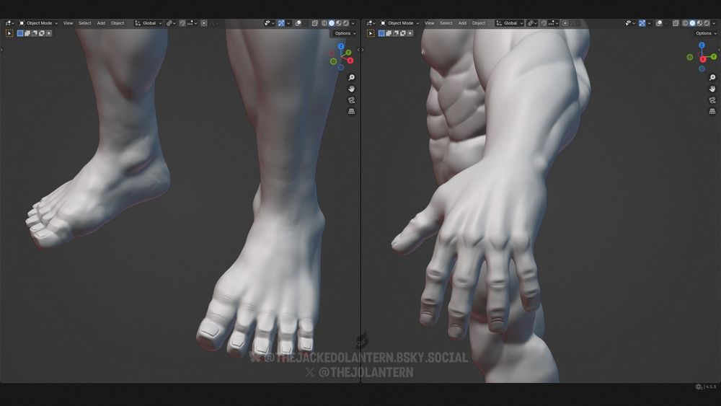This screenshot has width=721, height=406.
Task: Click blue Z axis on right navigation gizmo
Action: [702, 45]
